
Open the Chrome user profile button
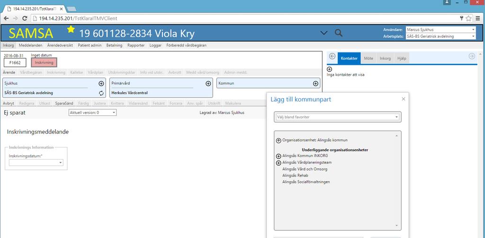click(447, 2)
